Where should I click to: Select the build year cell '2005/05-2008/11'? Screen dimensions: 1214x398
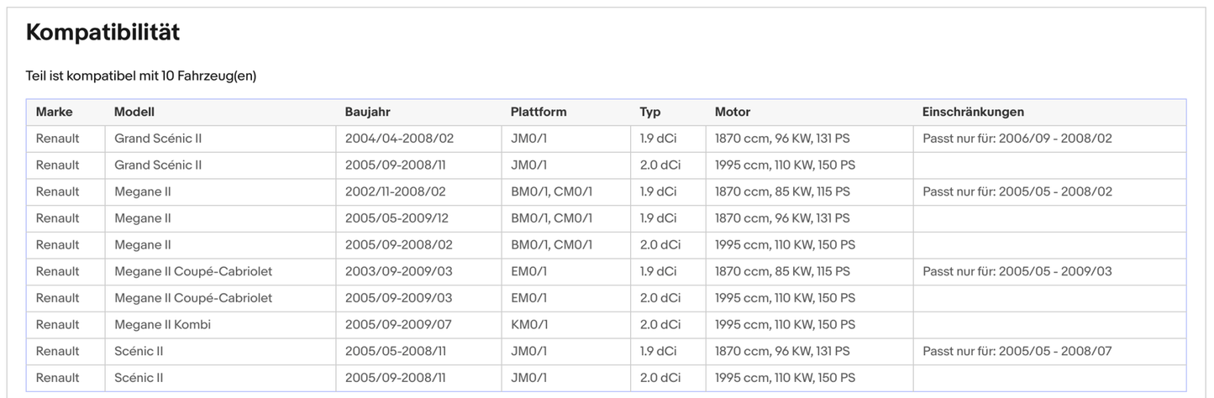pyautogui.click(x=397, y=351)
